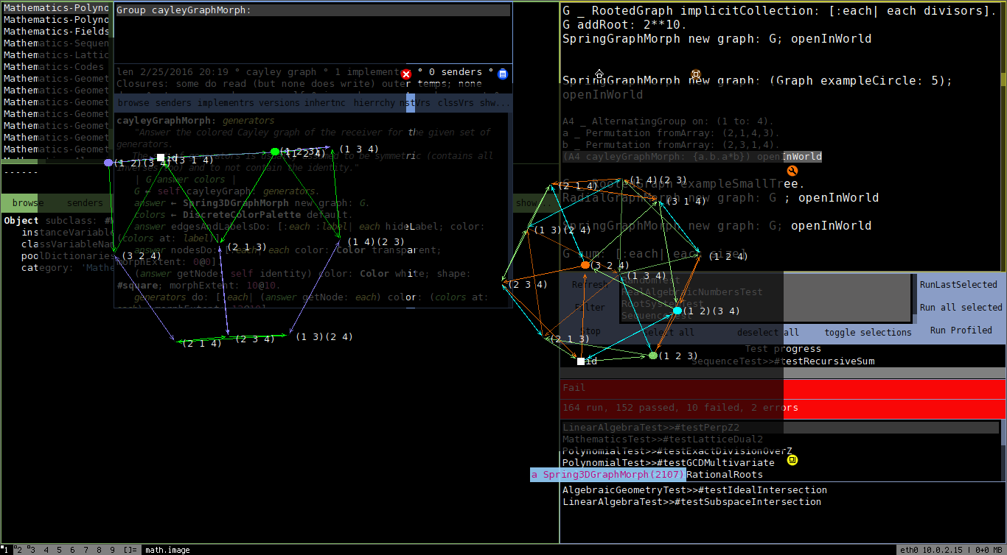This screenshot has width=1007, height=555.
Task: Click white square id node in right graph
Action: point(581,361)
